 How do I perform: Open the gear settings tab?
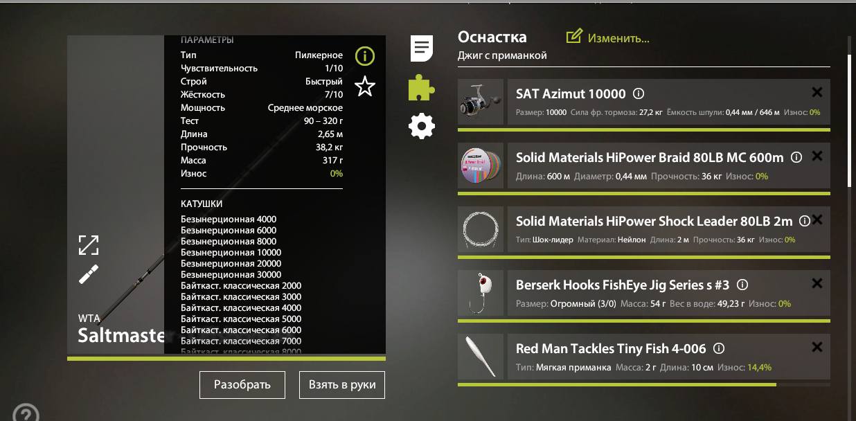[422, 126]
